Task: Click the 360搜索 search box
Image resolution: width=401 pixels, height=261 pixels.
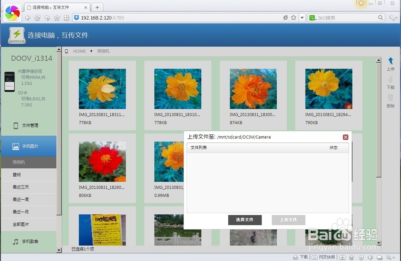Action: coord(346,18)
